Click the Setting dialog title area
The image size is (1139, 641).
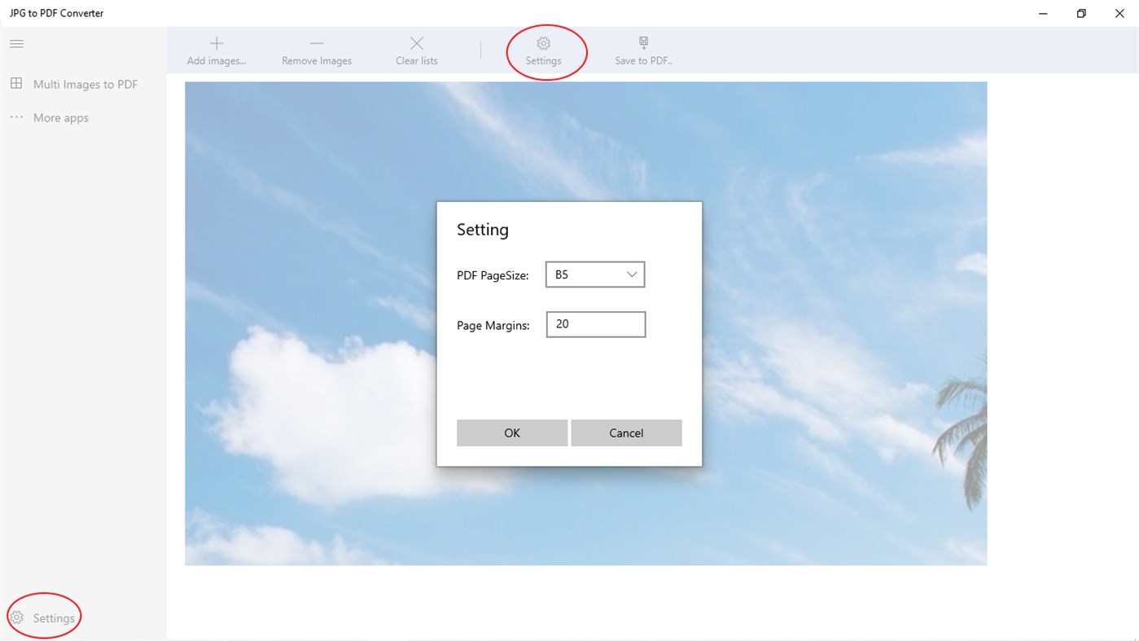[482, 229]
